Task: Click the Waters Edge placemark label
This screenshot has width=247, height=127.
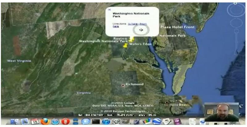Action: (140, 44)
